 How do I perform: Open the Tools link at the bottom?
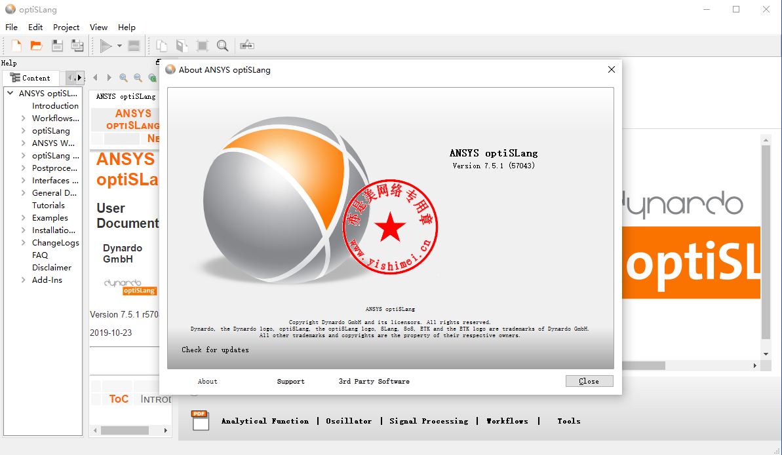point(569,421)
